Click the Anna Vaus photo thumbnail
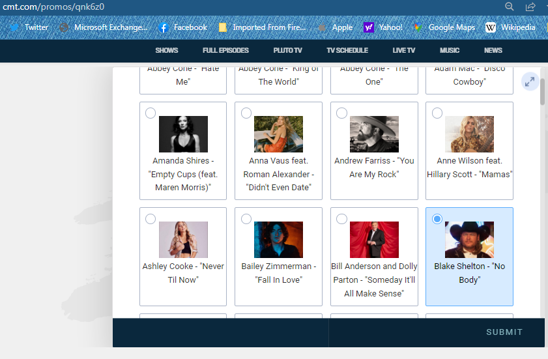 pos(278,134)
